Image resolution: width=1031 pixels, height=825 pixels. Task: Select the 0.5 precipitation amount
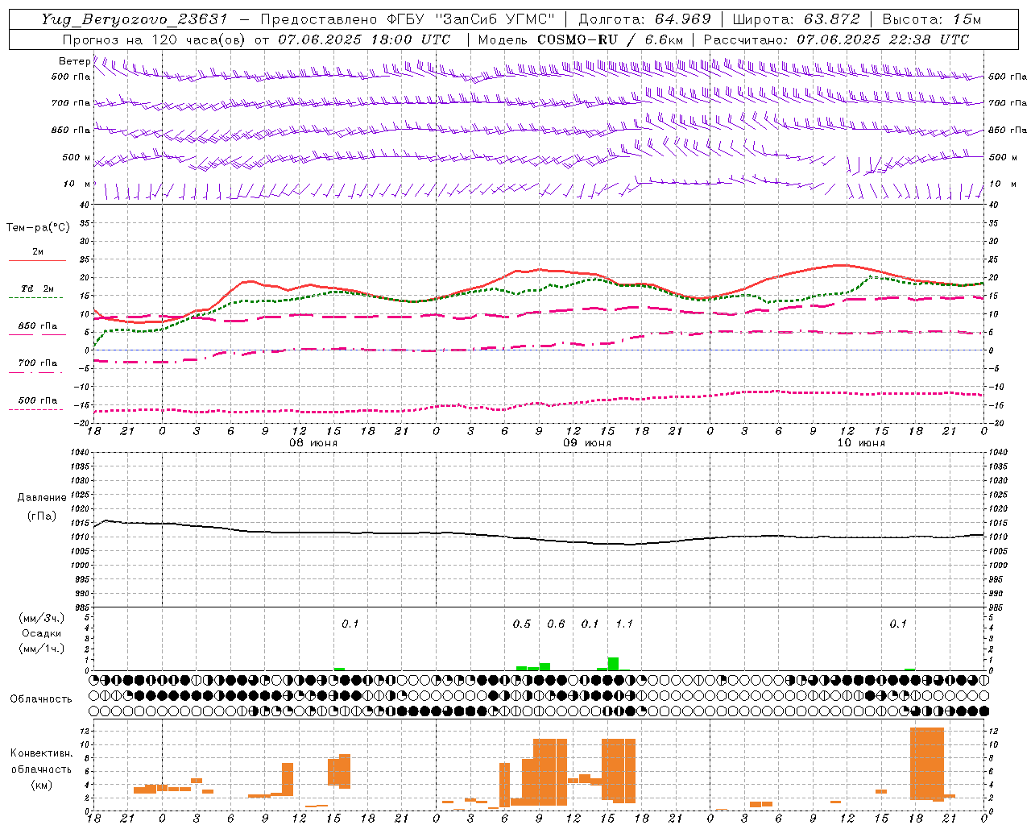(522, 624)
